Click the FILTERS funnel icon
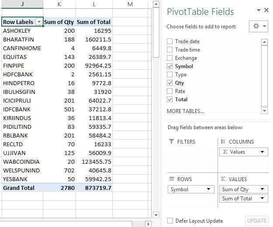This screenshot has width=273, height=227. [171, 141]
